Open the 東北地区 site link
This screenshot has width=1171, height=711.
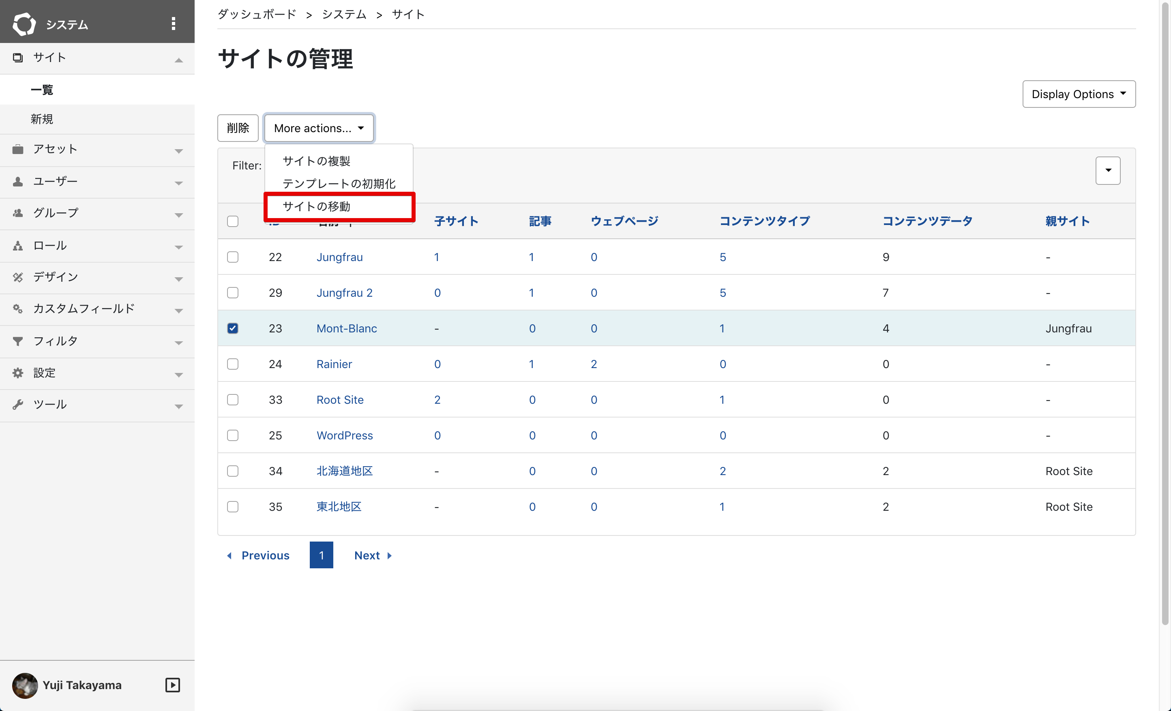(339, 507)
